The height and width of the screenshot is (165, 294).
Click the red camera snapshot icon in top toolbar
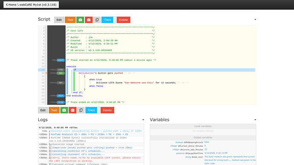[x=89, y=20]
